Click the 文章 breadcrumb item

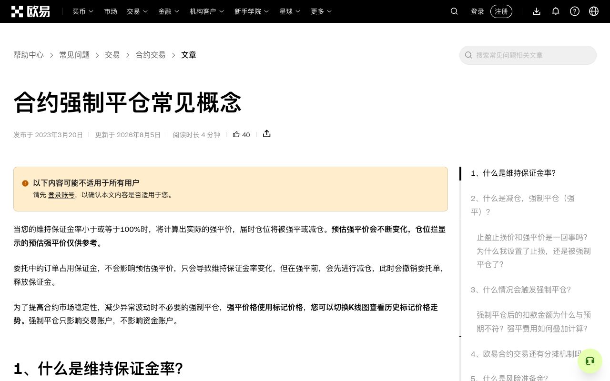point(189,55)
